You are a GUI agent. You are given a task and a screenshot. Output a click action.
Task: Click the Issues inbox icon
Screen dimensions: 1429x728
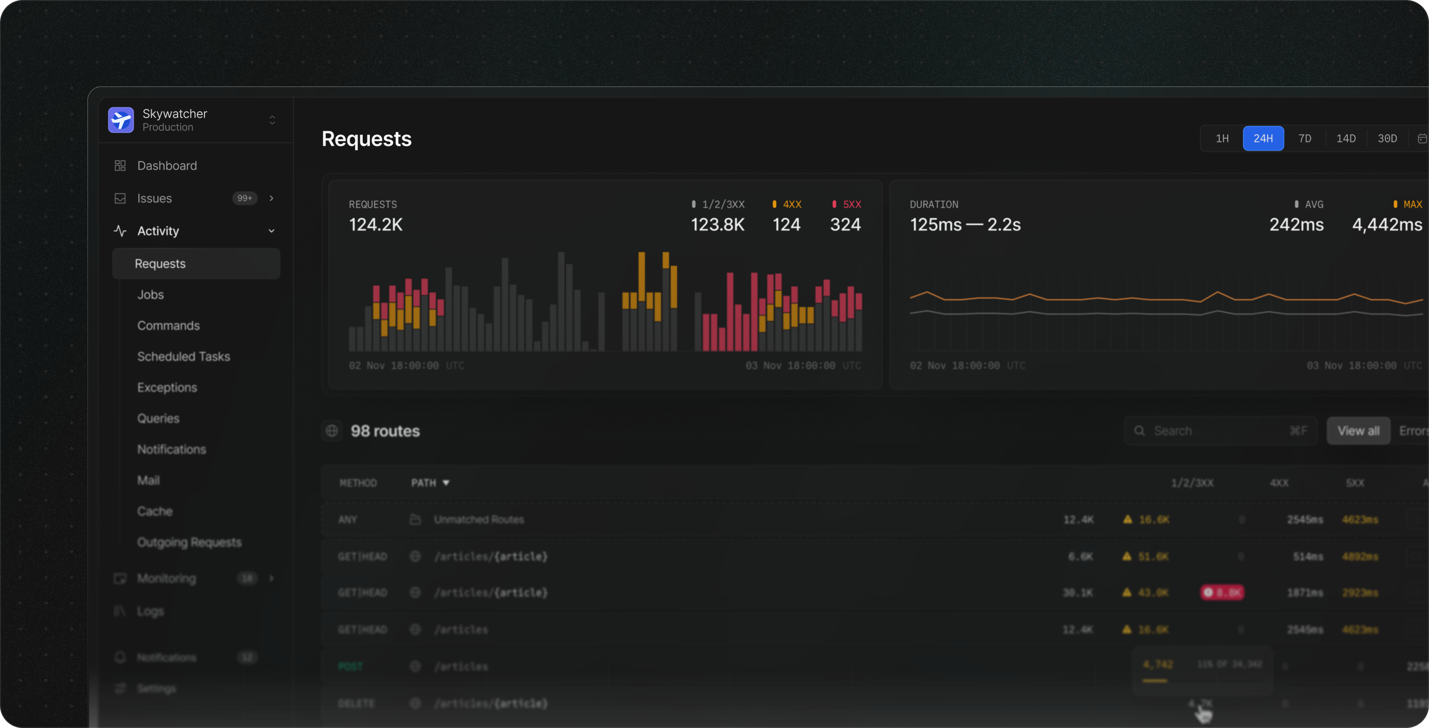coord(120,198)
